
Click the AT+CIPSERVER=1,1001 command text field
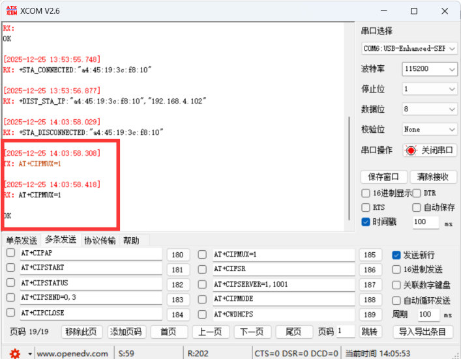pos(284,284)
